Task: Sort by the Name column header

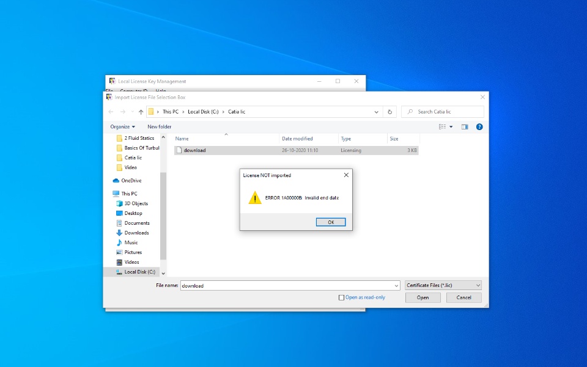Action: coord(226,139)
